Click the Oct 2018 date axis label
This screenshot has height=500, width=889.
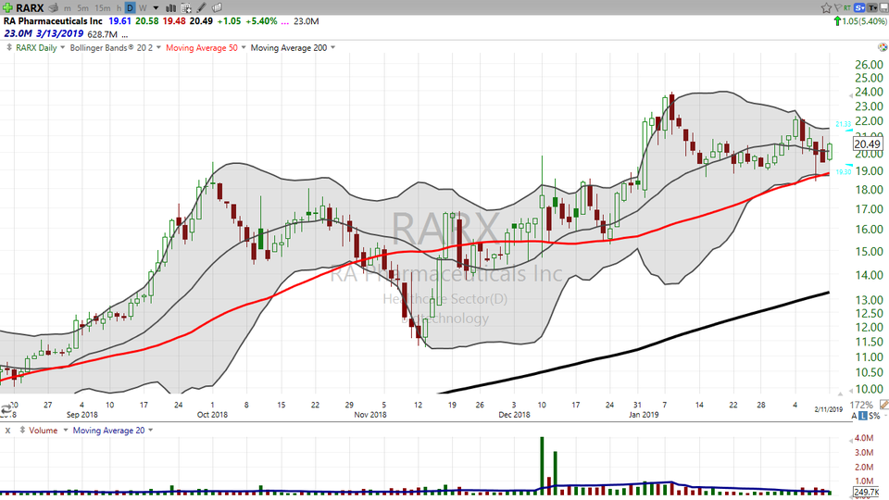point(212,415)
